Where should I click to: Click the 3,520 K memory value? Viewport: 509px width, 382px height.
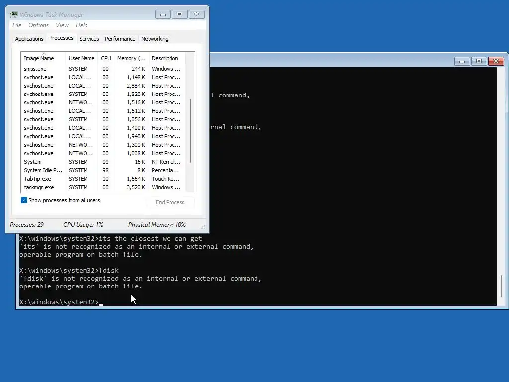coord(136,187)
